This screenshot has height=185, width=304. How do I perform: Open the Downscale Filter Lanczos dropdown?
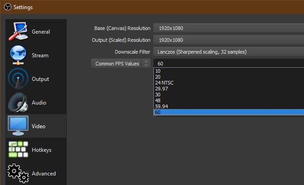228,52
